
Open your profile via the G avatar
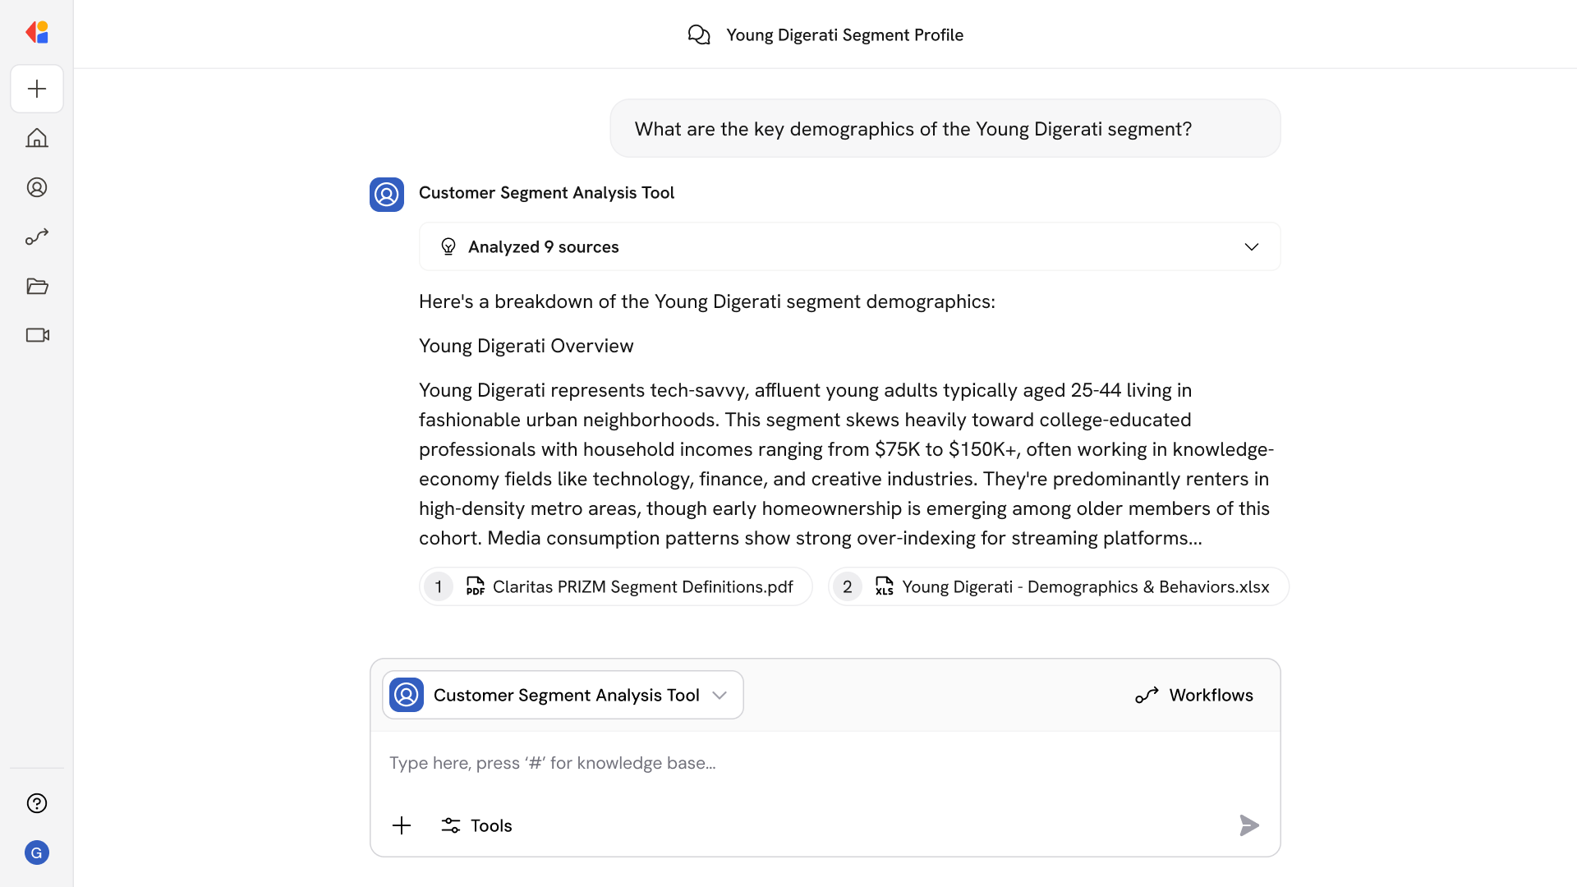[x=37, y=853]
